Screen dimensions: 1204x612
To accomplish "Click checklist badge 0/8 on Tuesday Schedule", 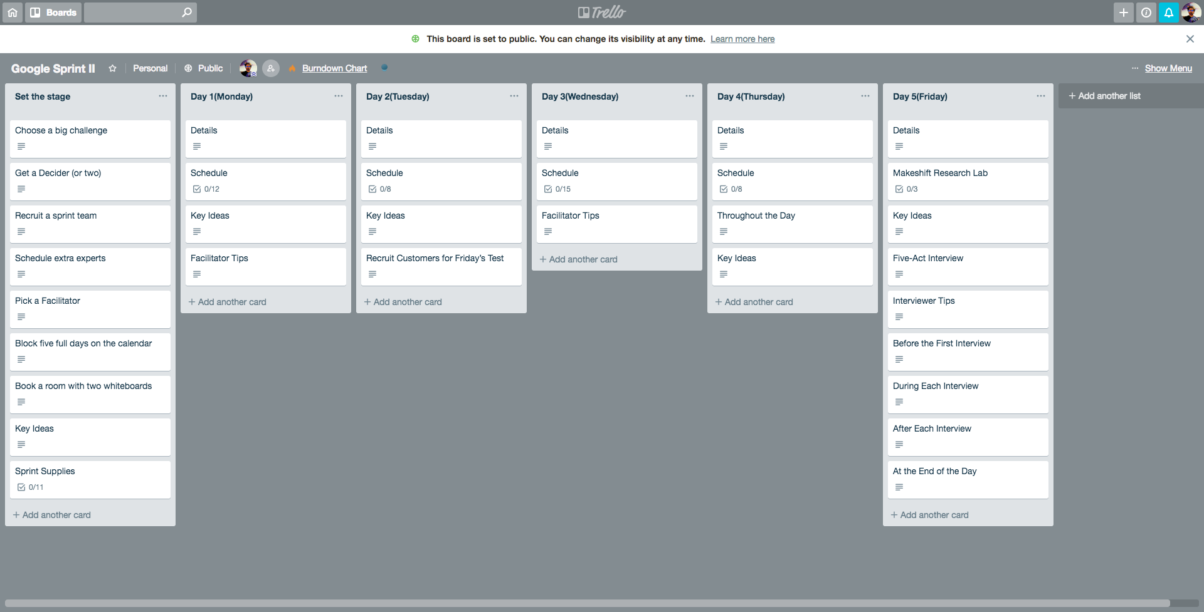I will [379, 189].
